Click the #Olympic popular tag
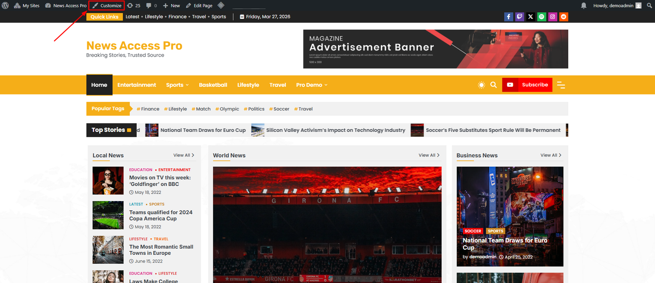The width and height of the screenshot is (655, 283). click(x=228, y=109)
